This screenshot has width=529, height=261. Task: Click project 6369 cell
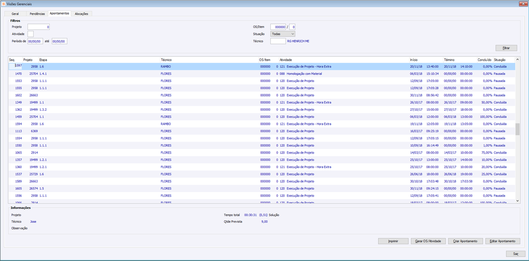[34, 131]
